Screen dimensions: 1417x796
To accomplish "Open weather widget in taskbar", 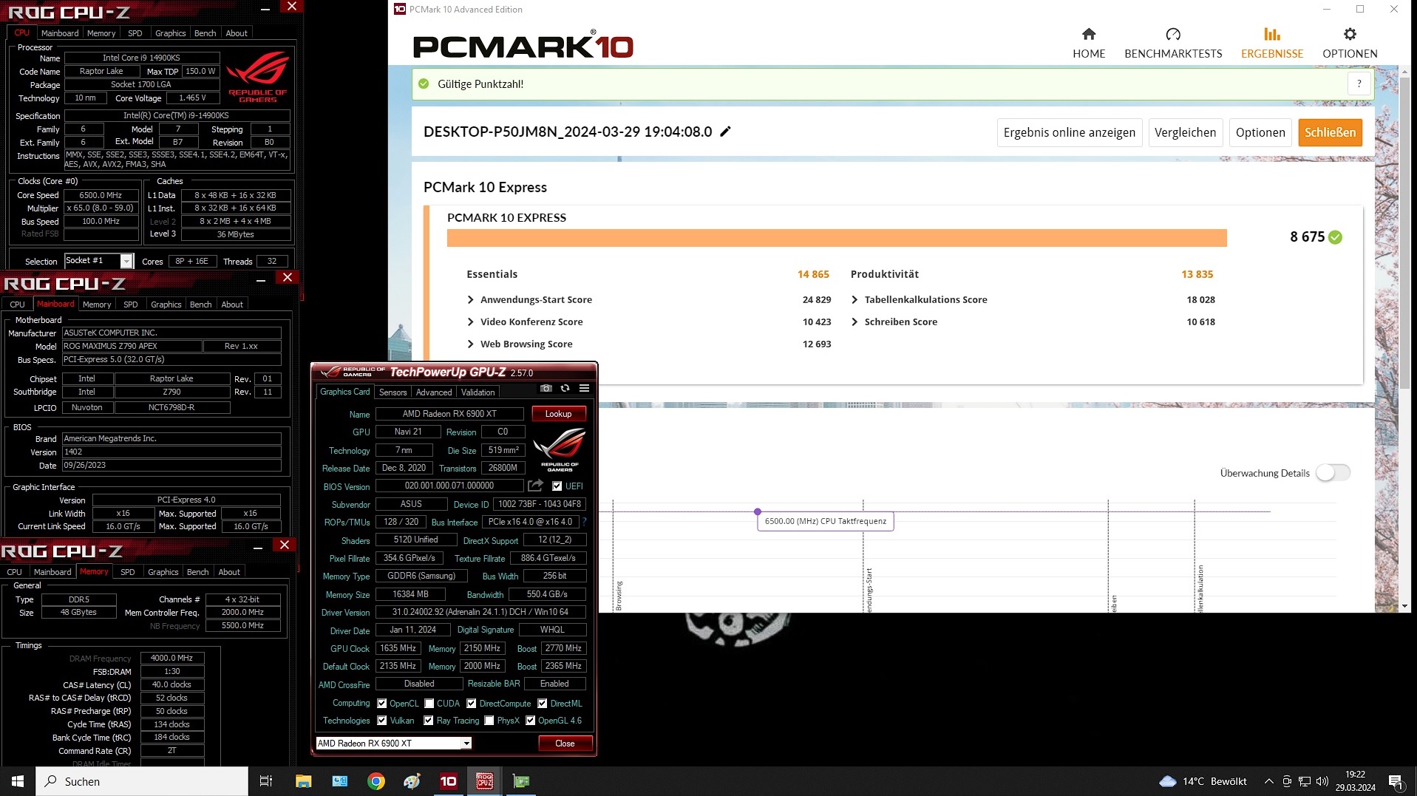I will [1203, 781].
